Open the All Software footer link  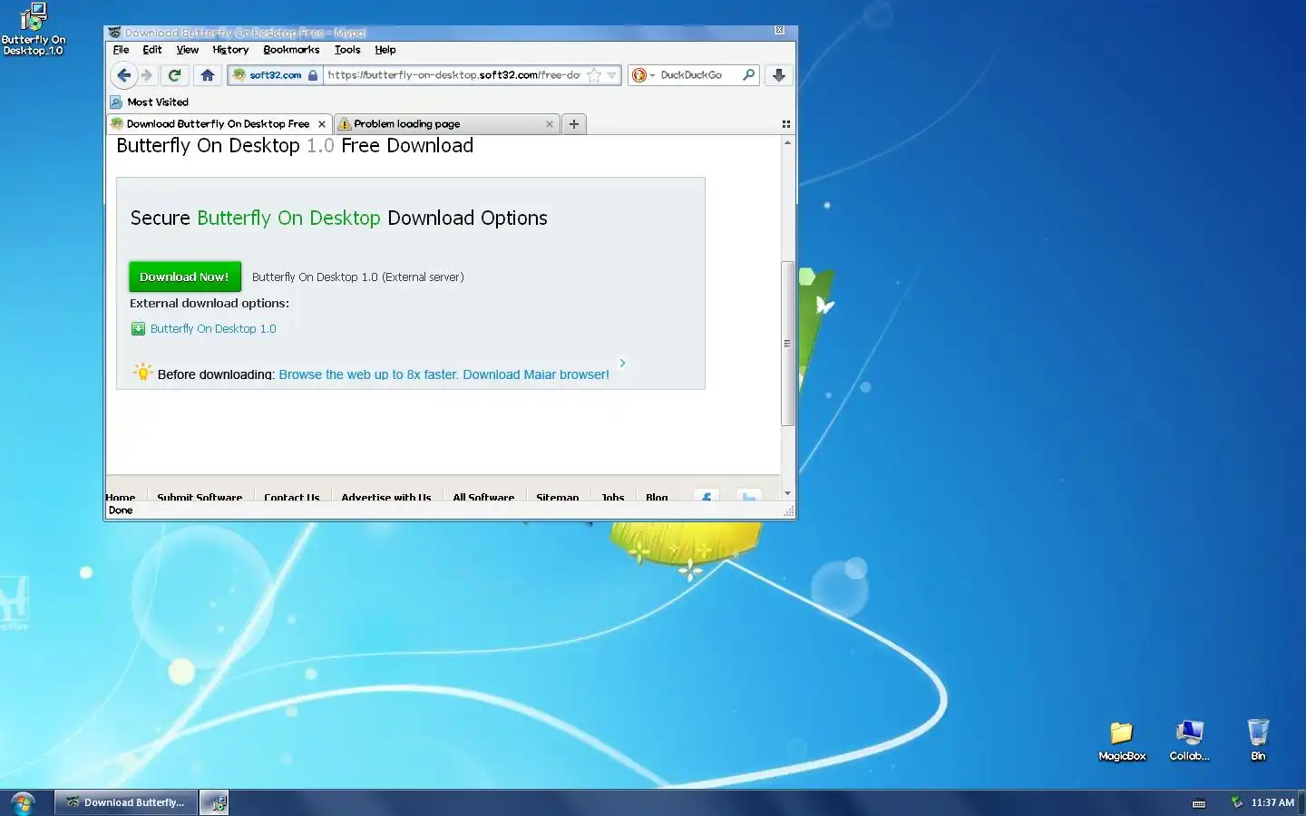tap(483, 497)
